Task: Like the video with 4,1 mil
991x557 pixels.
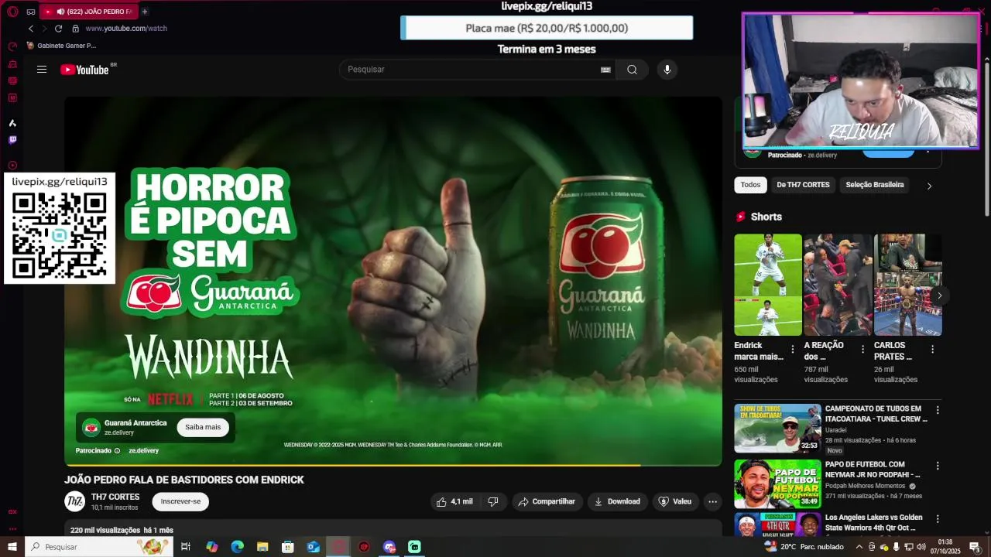Action: click(x=455, y=501)
